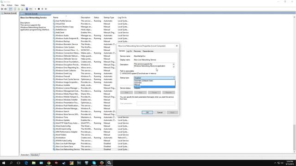This screenshot has height=166, width=296.
Task: Select the Xbox Live Game Save row
Action: [91, 147]
